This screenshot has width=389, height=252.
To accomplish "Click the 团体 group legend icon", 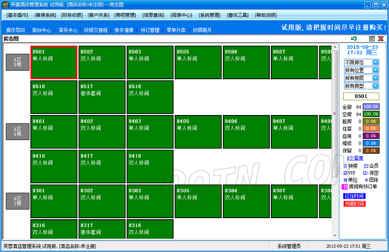I will click(366, 180).
